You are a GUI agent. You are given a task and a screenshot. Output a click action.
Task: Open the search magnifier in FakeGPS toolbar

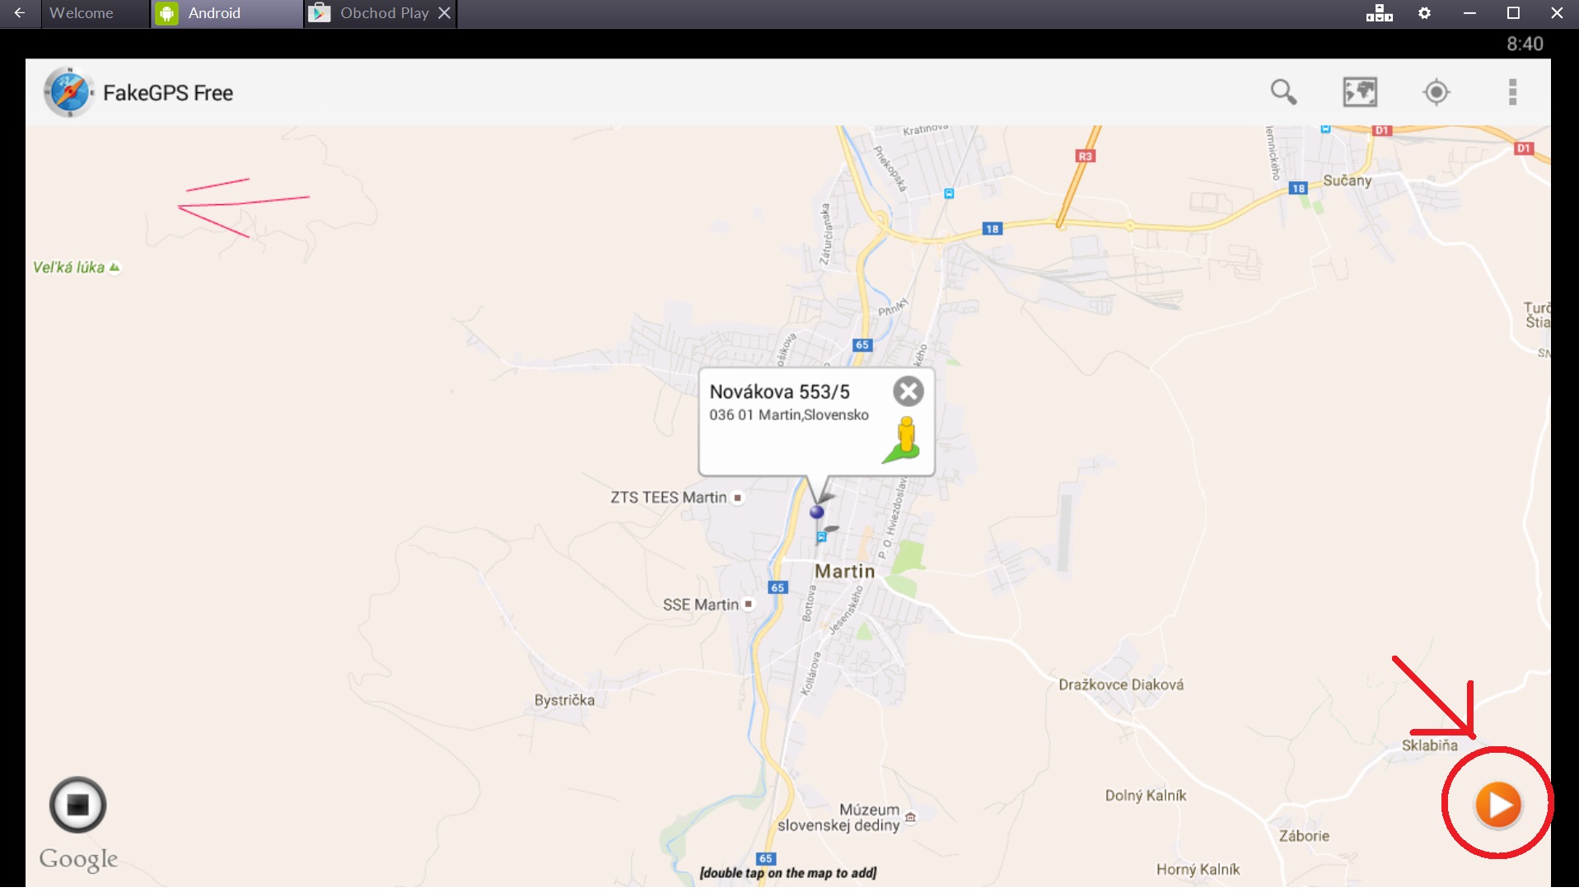[x=1283, y=92]
